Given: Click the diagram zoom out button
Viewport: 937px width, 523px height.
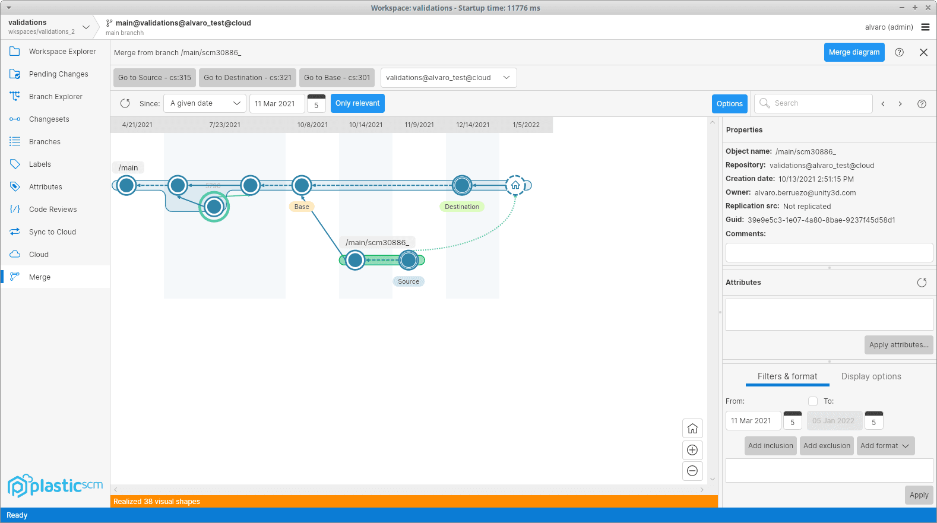Looking at the screenshot, I should click(692, 471).
